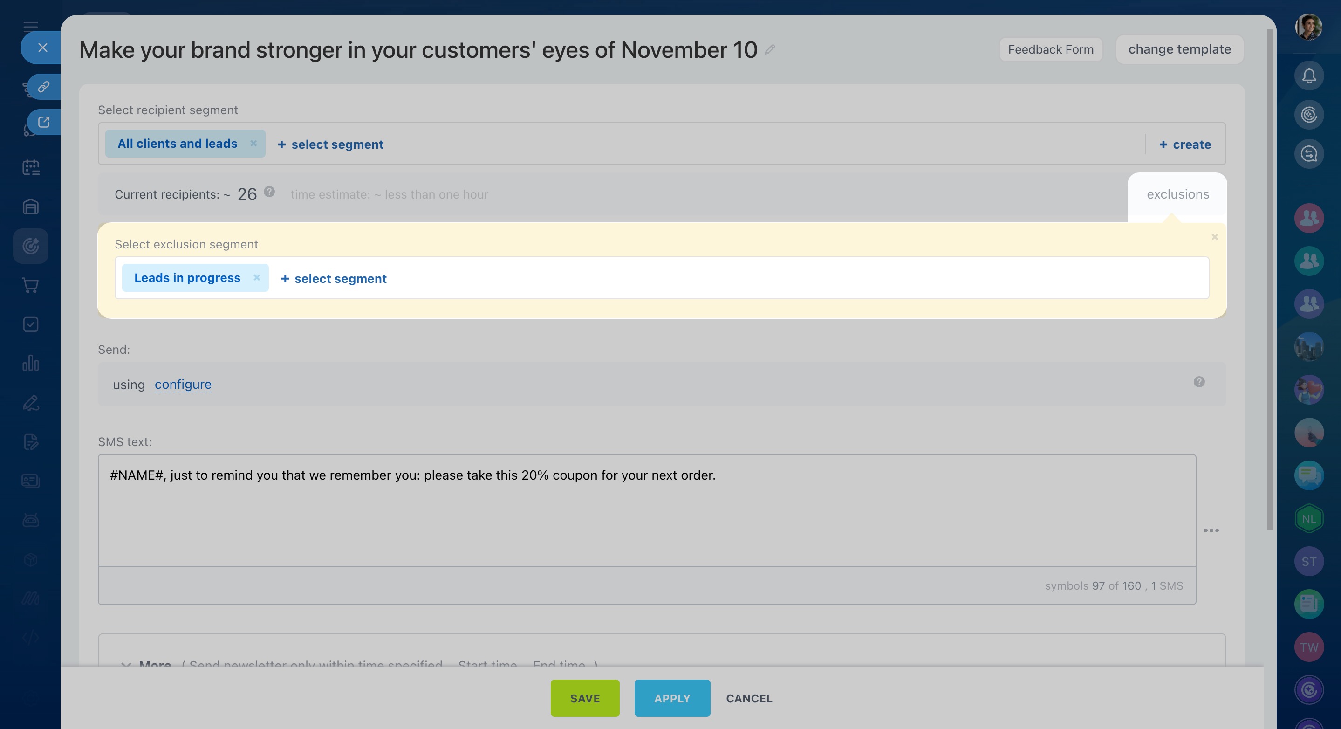The width and height of the screenshot is (1341, 729).
Task: Open the shopping cart sidebar icon
Action: tap(31, 285)
